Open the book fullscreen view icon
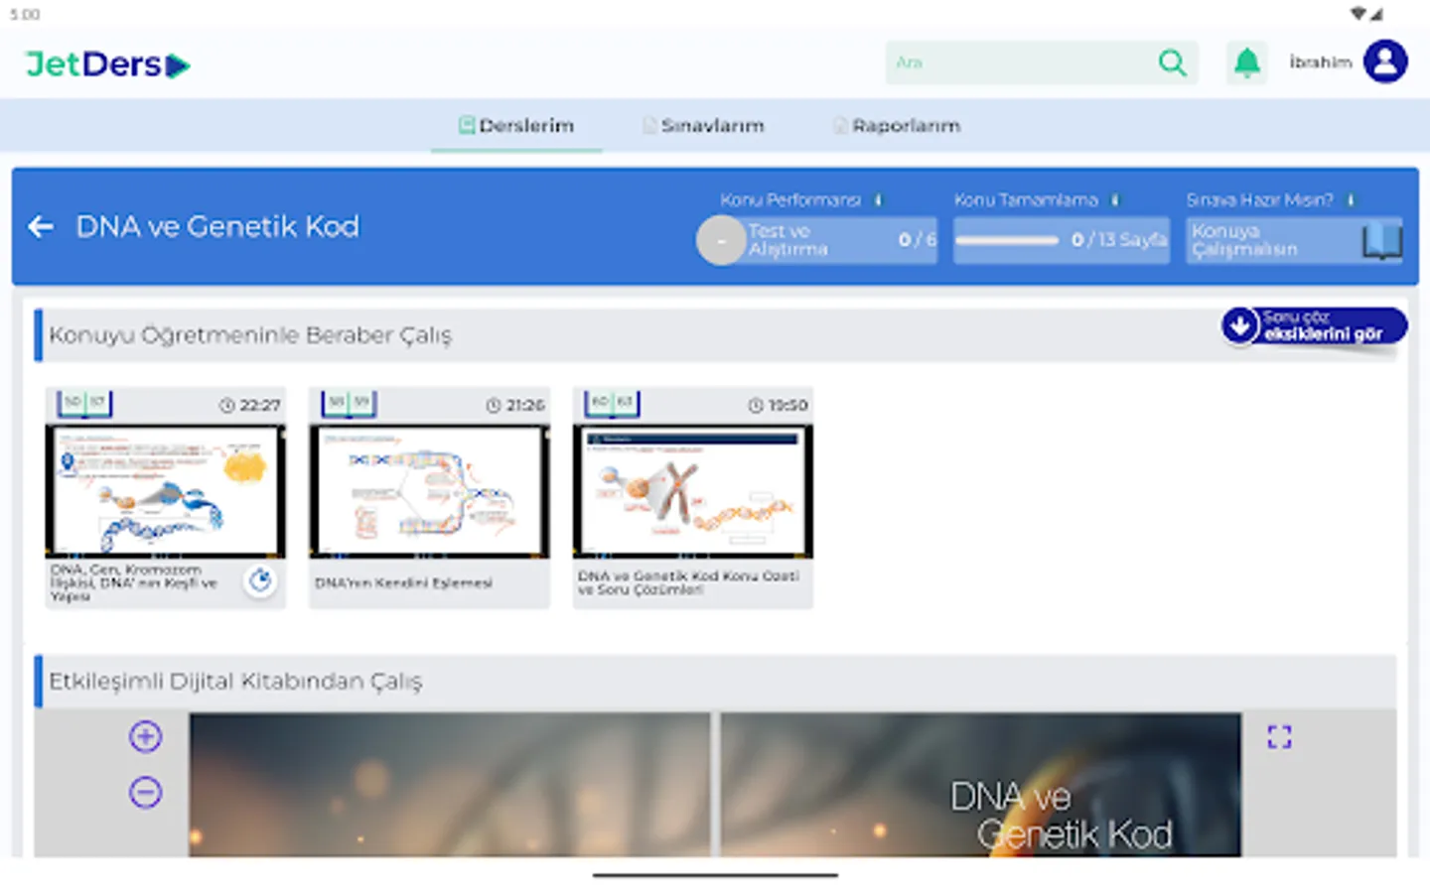1430x893 pixels. [x=1279, y=736]
